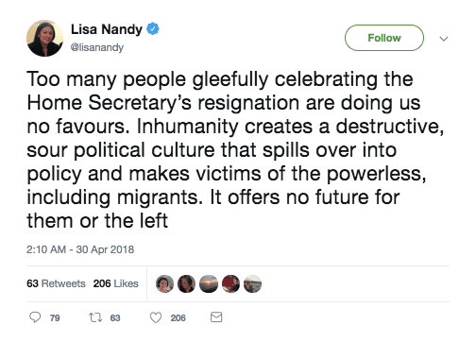Image resolution: width=476 pixels, height=342 pixels.
Task: Open the second liker's avatar
Action: pos(186,283)
